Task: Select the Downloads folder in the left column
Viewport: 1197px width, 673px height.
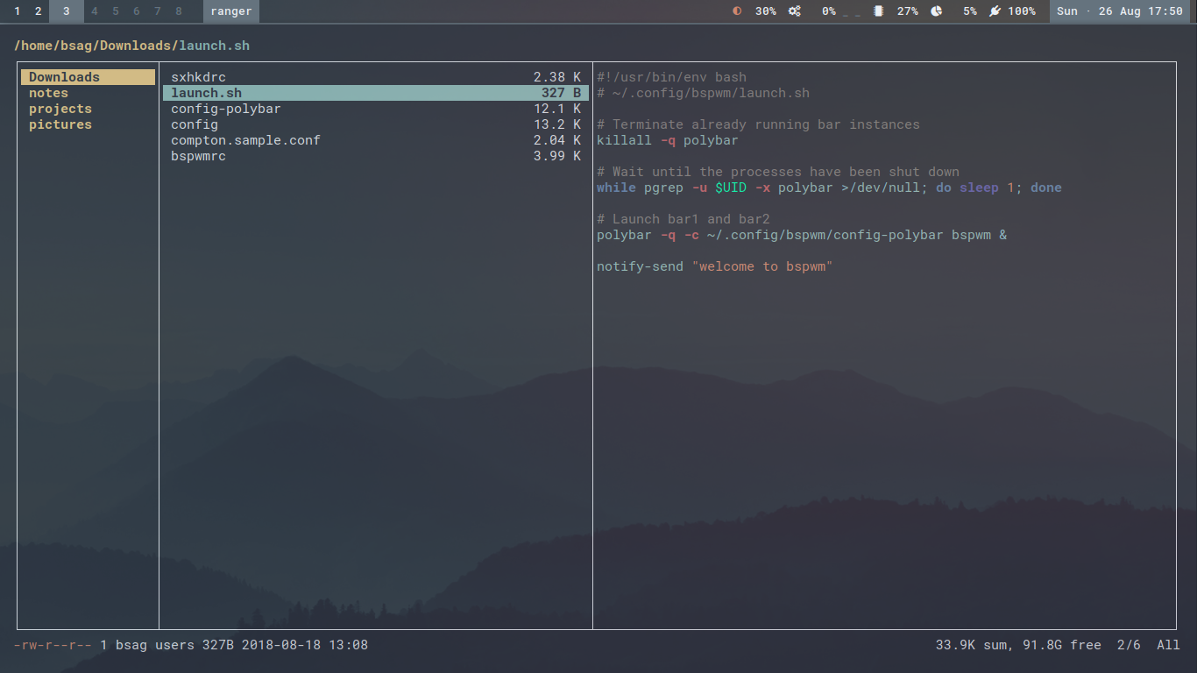Action: (x=64, y=77)
